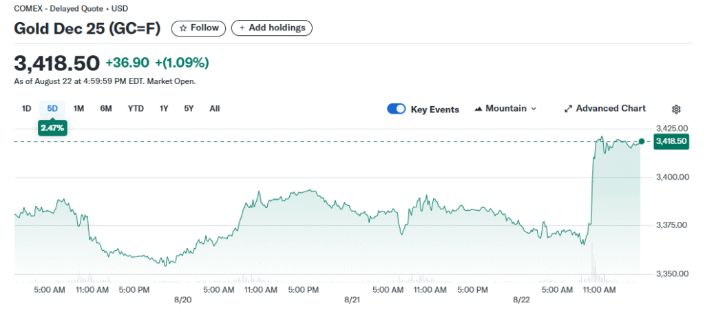Image resolution: width=705 pixels, height=310 pixels.
Task: Click the 3,418.50 current price marker on chart
Action: (x=671, y=141)
